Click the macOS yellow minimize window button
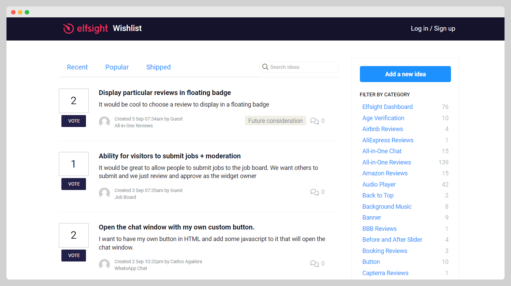 tap(20, 12)
